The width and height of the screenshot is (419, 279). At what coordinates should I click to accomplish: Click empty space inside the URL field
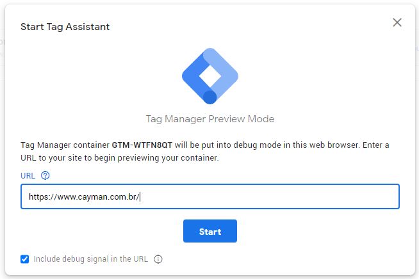(267, 196)
